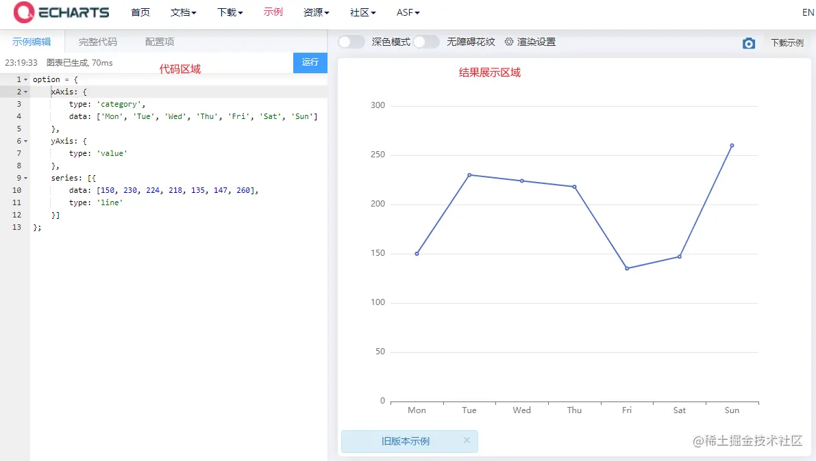The width and height of the screenshot is (816, 461).
Task: Click the Fri data point at 135
Action: pyautogui.click(x=627, y=269)
